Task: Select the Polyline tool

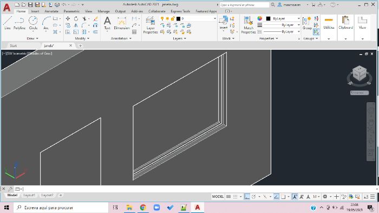Action: (19, 23)
